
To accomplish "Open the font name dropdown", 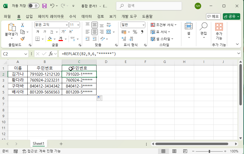I will click(x=67, y=25).
